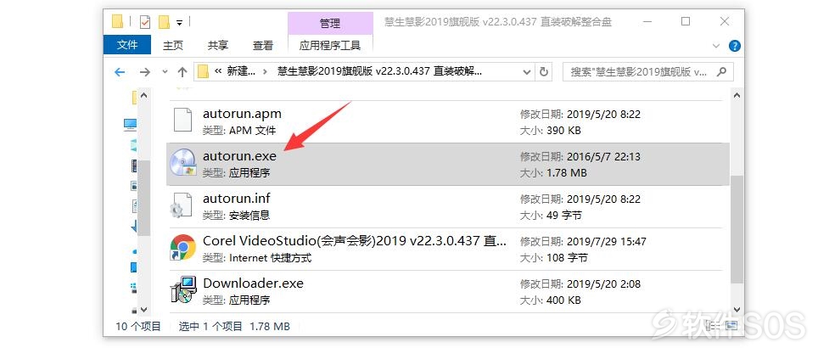Click the 49 字节 size value
Viewport: 818px width, 348px height.
tap(563, 215)
